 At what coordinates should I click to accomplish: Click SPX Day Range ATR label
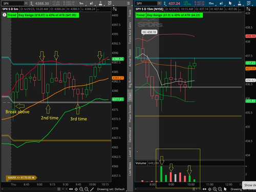pos(48,15)
